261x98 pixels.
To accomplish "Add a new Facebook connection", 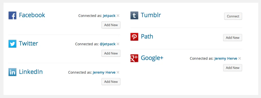I will pyautogui.click(x=111, y=25).
